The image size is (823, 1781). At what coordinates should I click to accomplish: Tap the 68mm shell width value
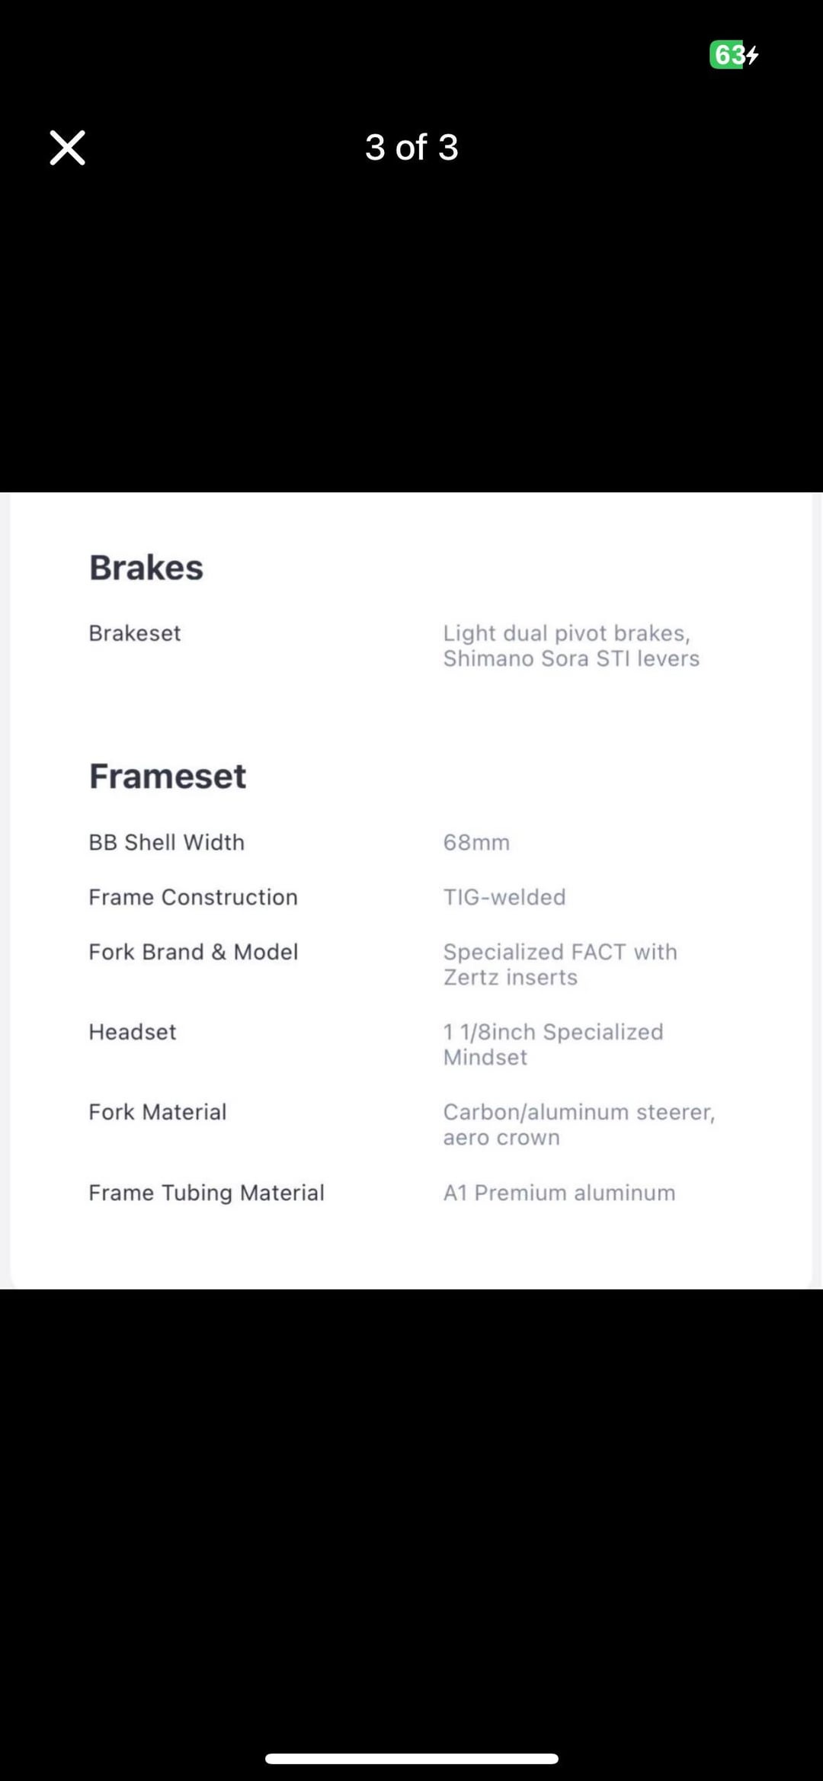click(476, 842)
